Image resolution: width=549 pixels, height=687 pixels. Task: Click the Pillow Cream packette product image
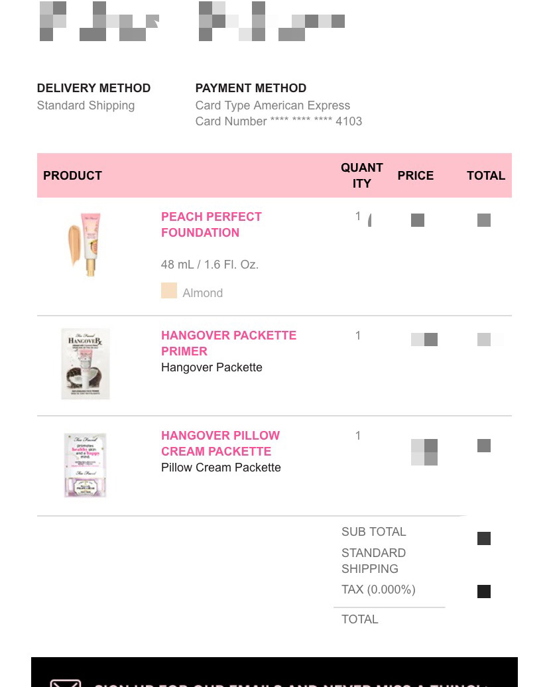[86, 465]
